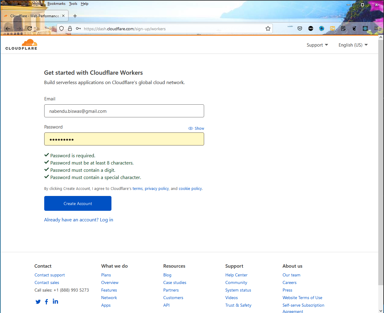Viewport: 384px width, 313px height.
Task: Open the History menu
Action: pyautogui.click(x=38, y=4)
